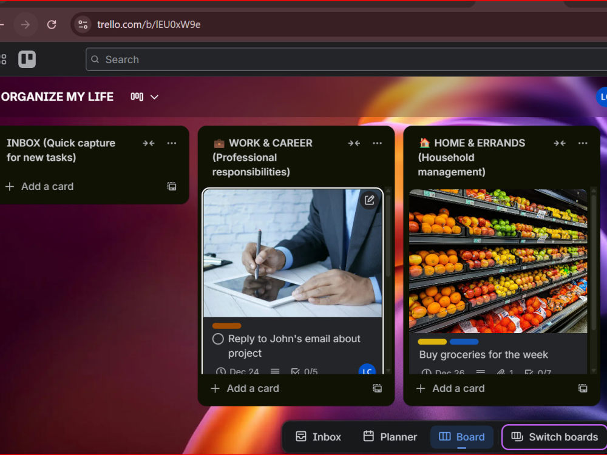607x455 pixels.
Task: Switch to the Planner view tab
Action: [390, 437]
